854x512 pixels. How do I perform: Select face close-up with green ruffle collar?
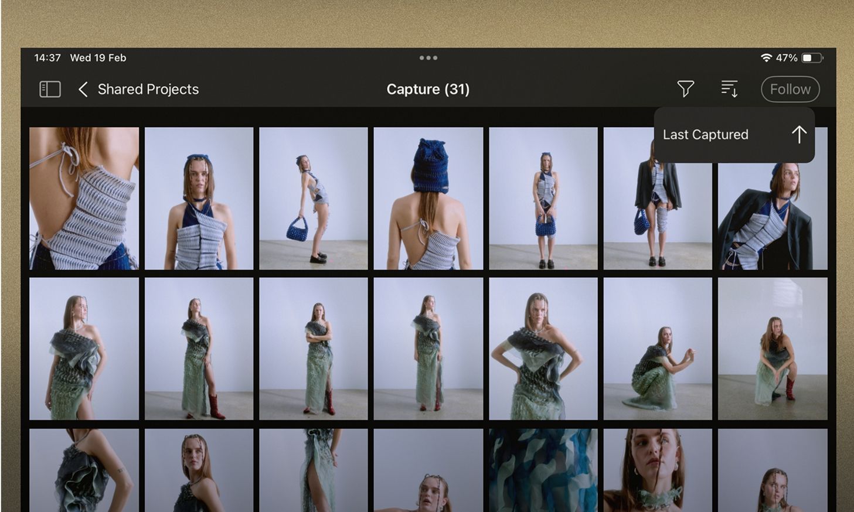coord(658,470)
